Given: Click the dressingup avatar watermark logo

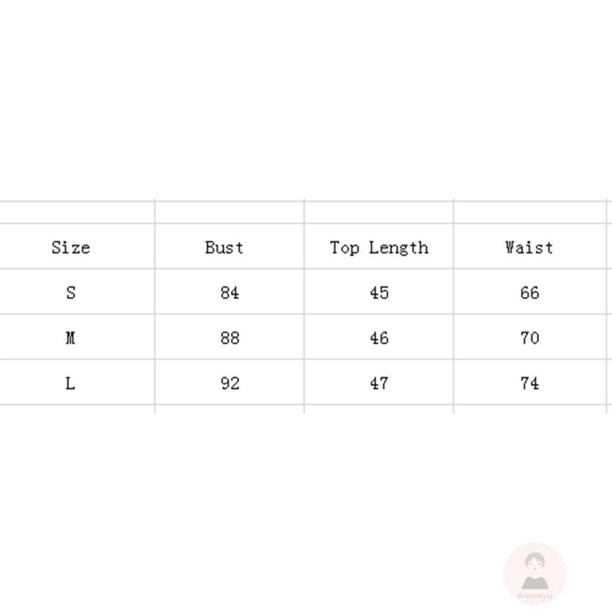Looking at the screenshot, I should point(535,573).
